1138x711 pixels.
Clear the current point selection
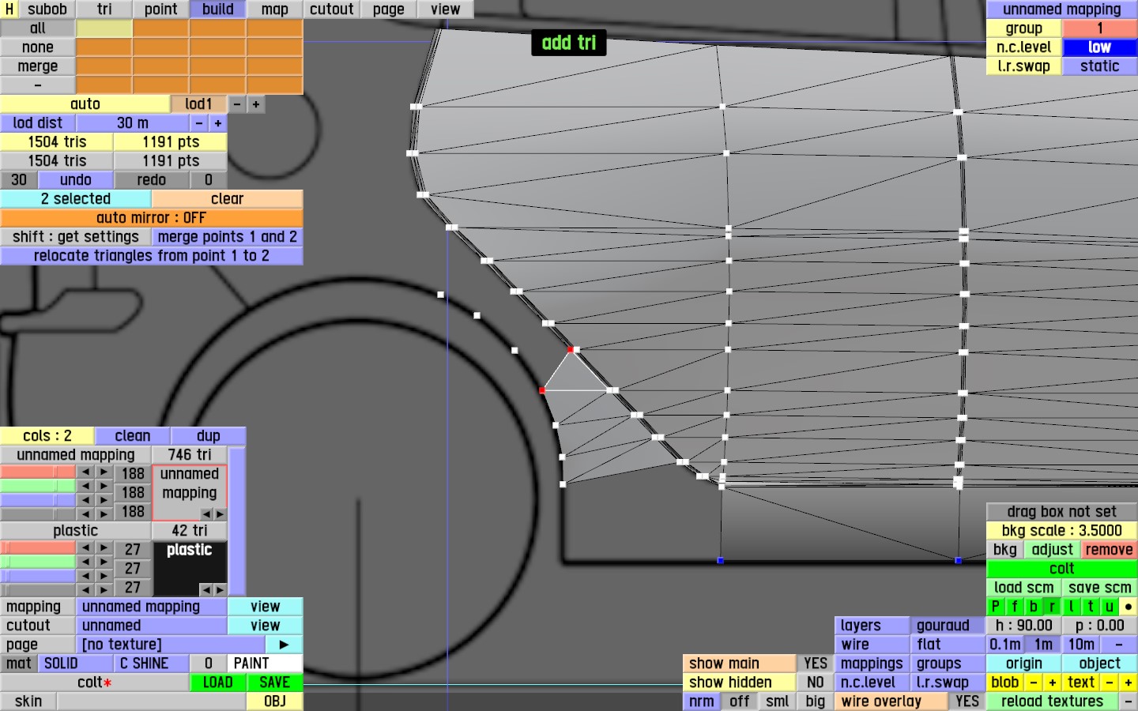[x=228, y=199]
